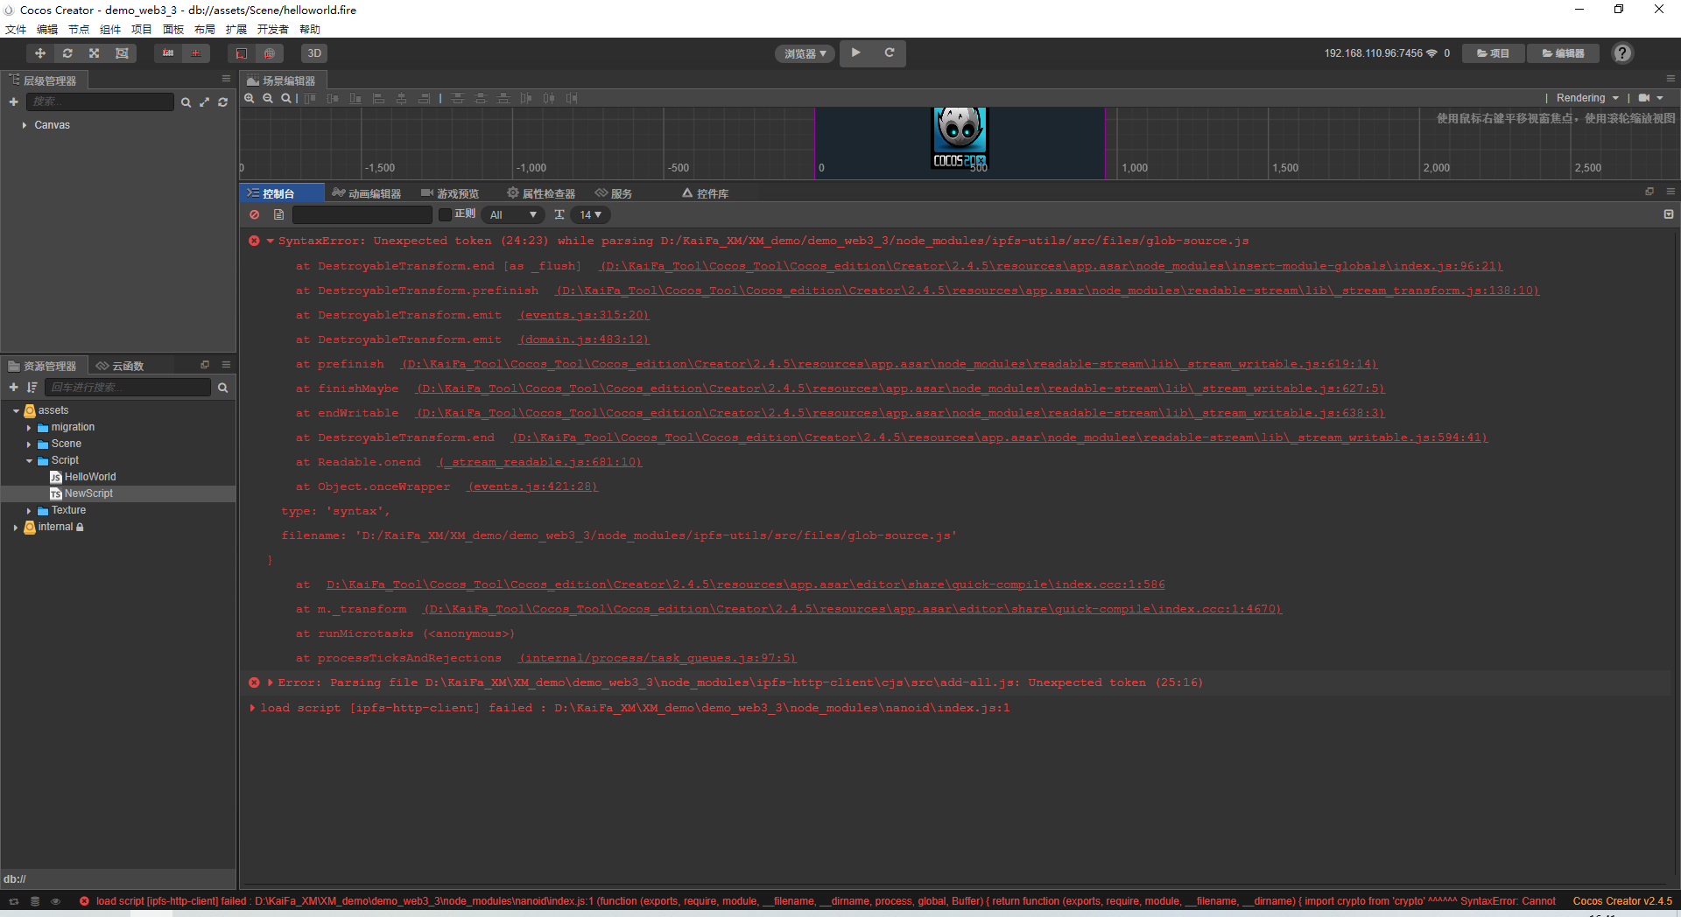Switch to the 云函数 tab
This screenshot has height=917, width=1681.
(120, 366)
